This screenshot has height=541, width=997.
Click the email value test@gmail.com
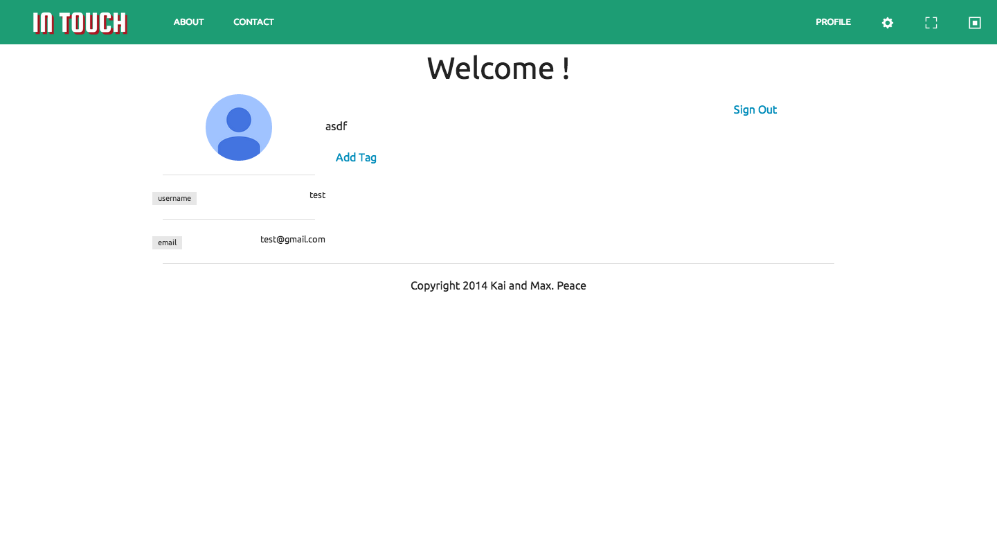[293, 240]
